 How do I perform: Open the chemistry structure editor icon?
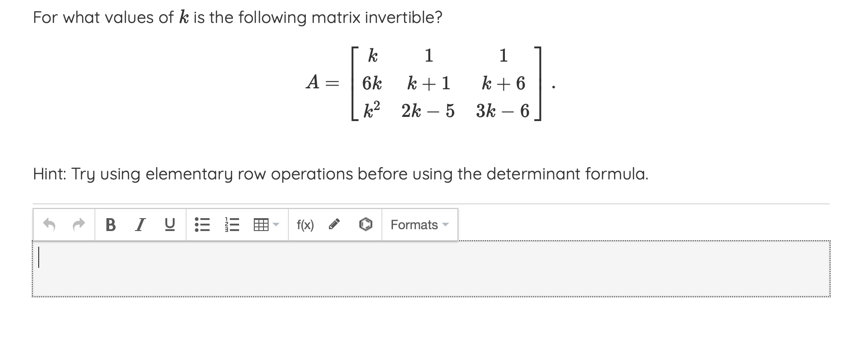point(364,225)
